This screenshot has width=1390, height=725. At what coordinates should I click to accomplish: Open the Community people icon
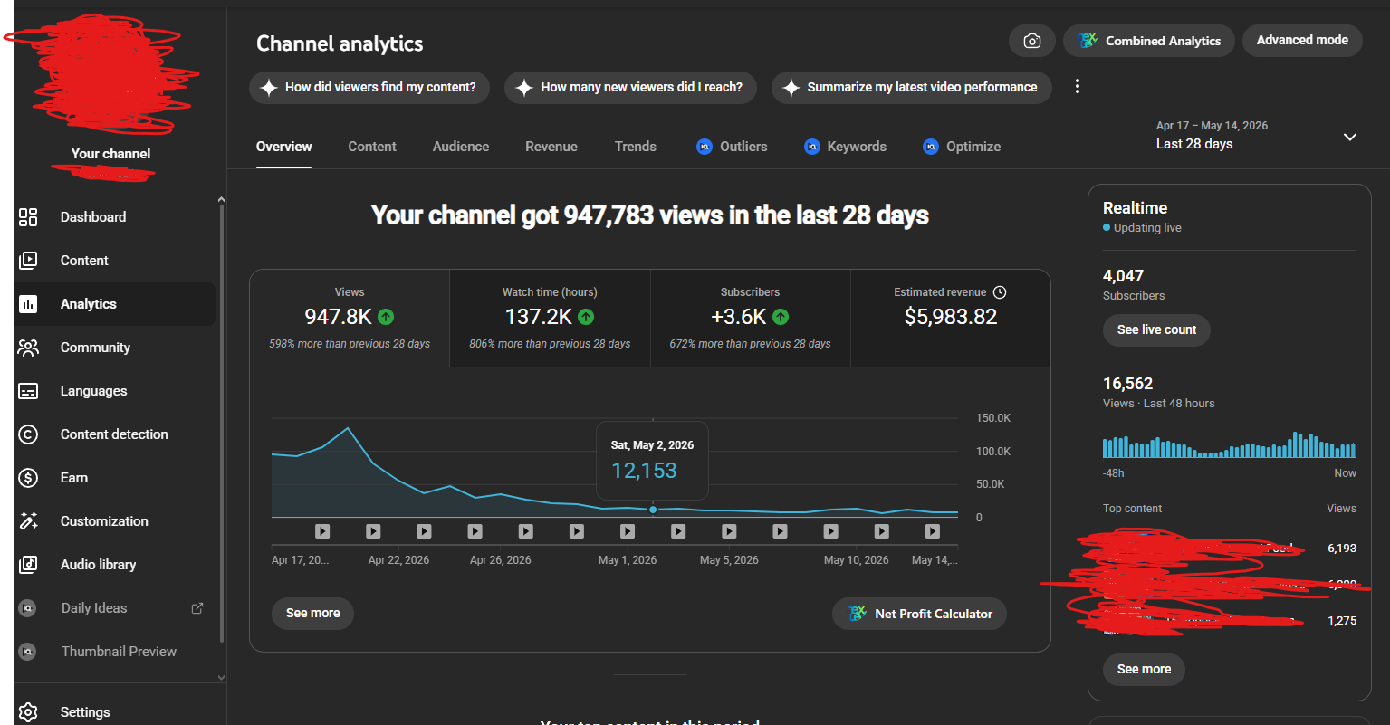(28, 348)
